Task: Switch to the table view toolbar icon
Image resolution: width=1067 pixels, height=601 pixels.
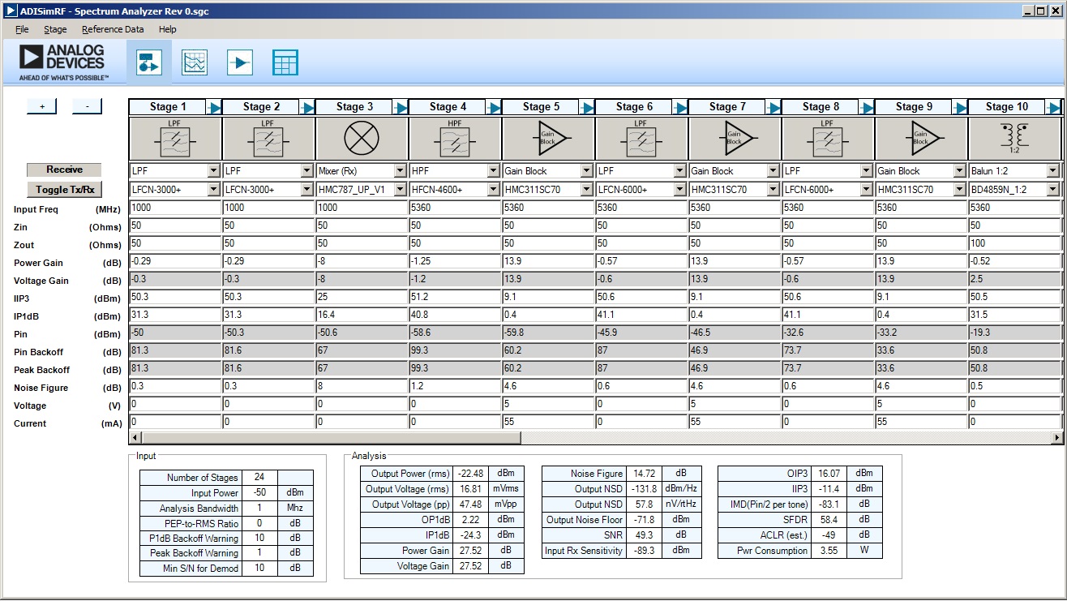Action: click(285, 62)
